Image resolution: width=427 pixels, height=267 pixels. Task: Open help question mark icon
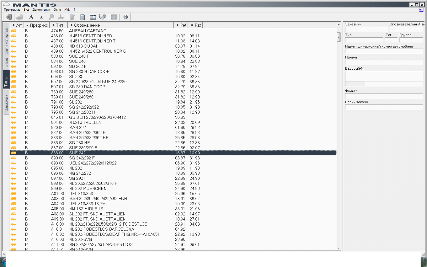[x=125, y=17]
